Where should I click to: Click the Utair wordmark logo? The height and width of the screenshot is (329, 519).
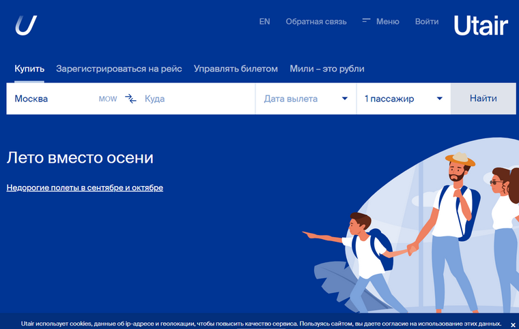(481, 25)
